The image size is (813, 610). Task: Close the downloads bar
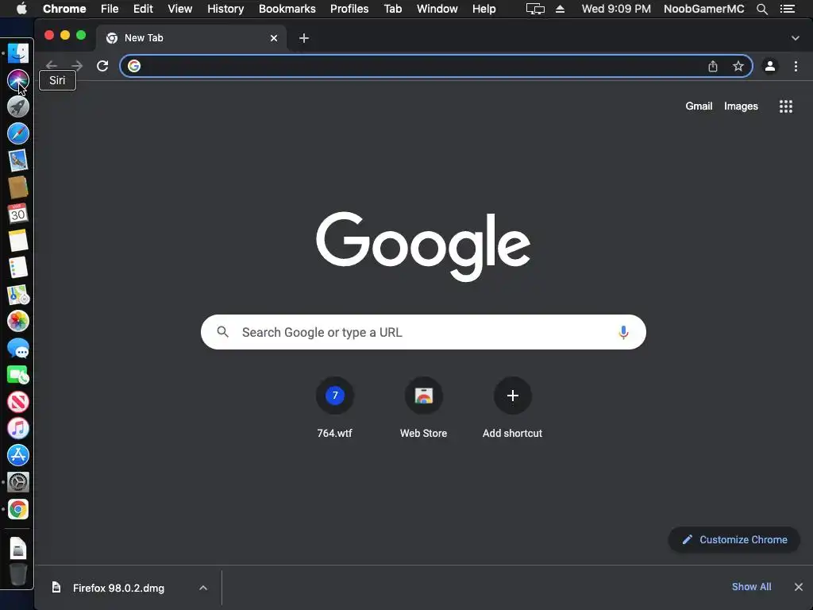pos(799,587)
